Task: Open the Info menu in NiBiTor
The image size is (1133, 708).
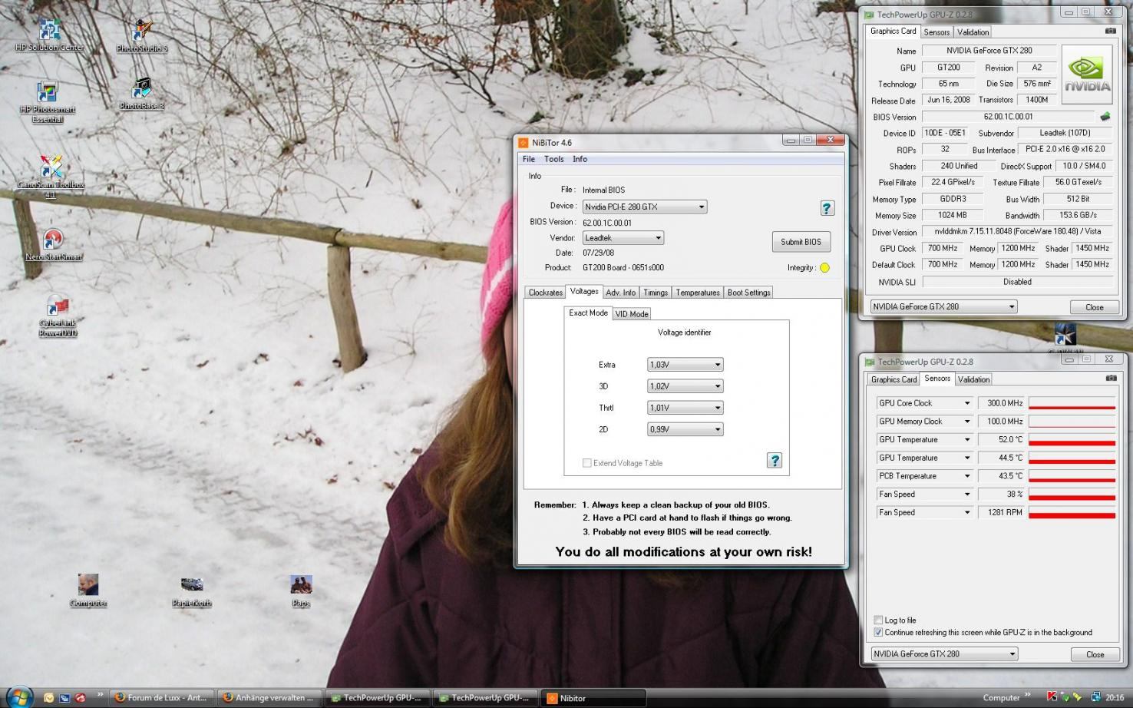Action: [580, 159]
